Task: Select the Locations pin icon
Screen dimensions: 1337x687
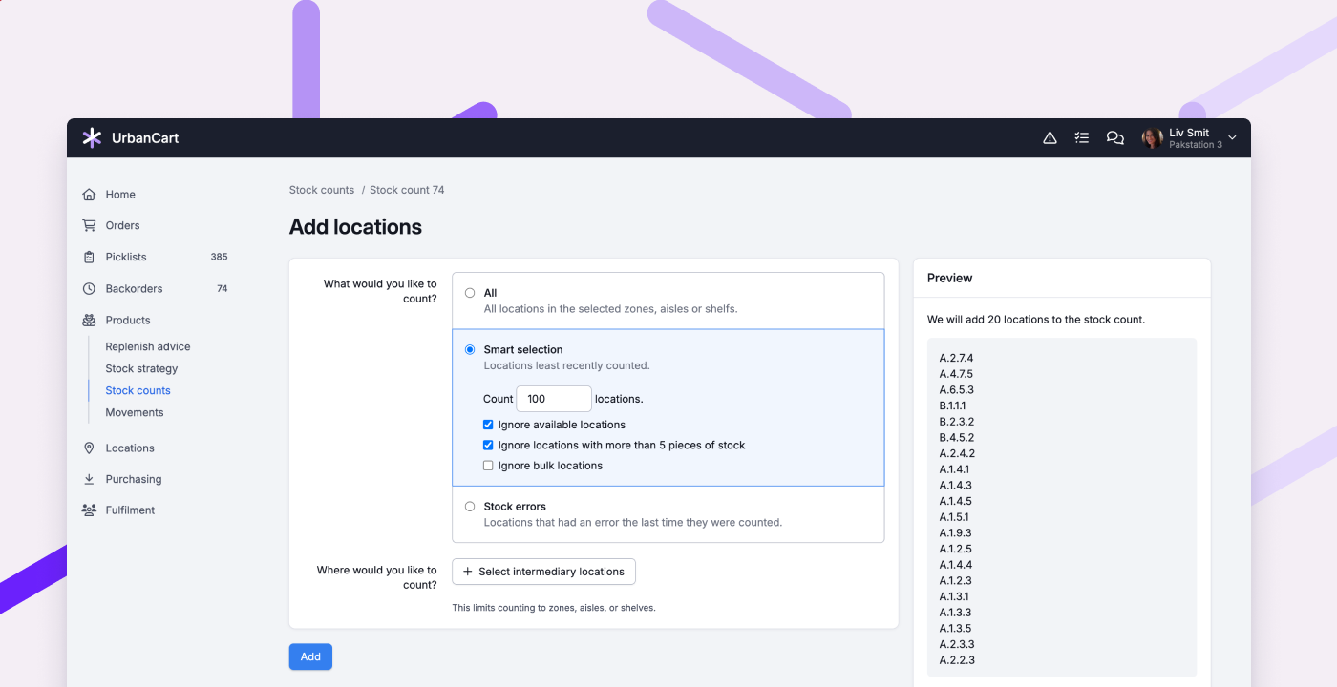Action: click(x=88, y=448)
